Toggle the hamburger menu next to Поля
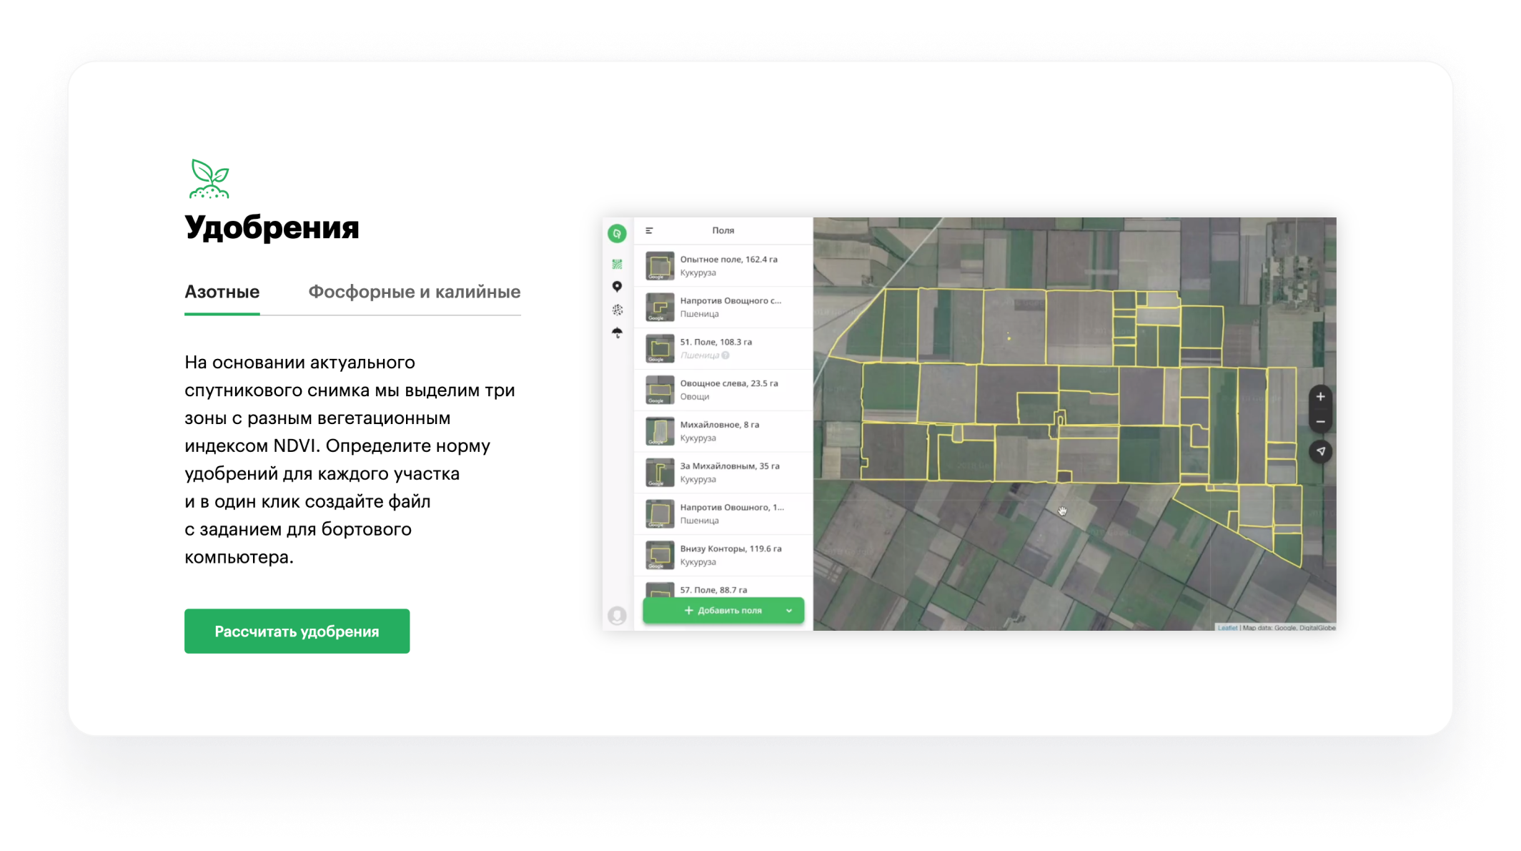The height and width of the screenshot is (851, 1521). (x=649, y=230)
